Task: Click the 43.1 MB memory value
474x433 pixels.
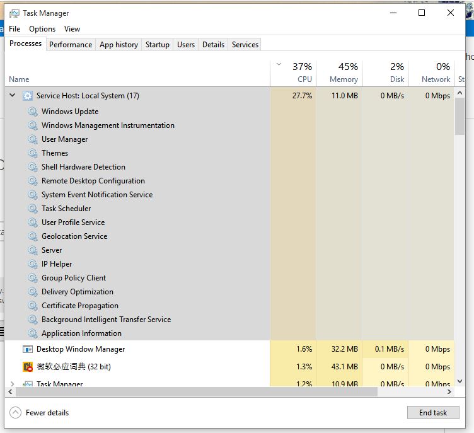Action: pyautogui.click(x=345, y=367)
